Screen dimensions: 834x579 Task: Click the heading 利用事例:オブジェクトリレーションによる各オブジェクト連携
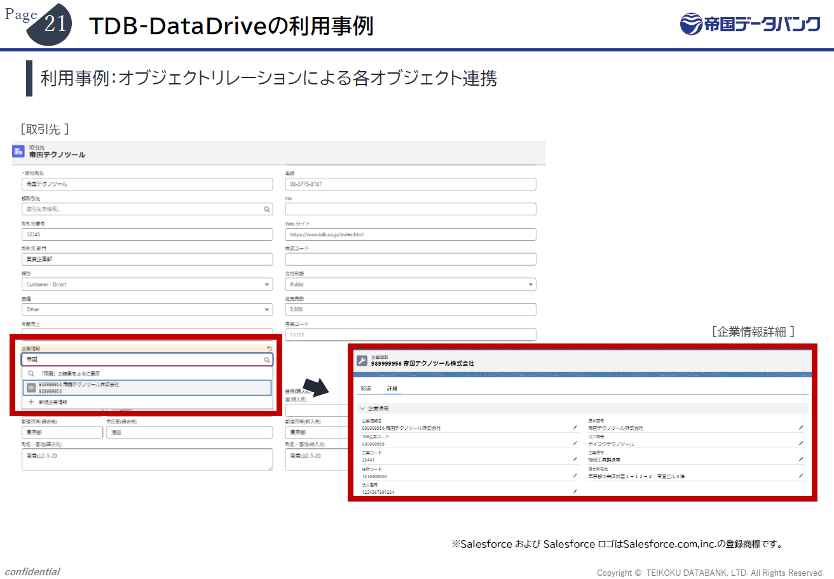[268, 78]
